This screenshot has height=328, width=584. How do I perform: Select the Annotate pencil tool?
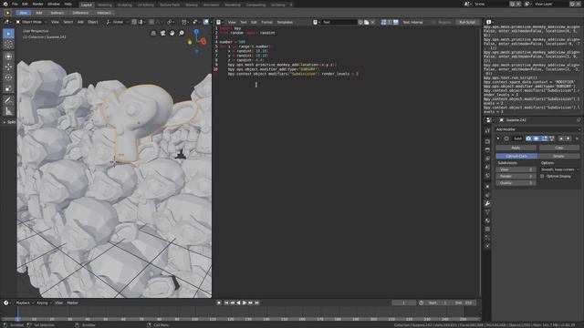tap(8, 100)
